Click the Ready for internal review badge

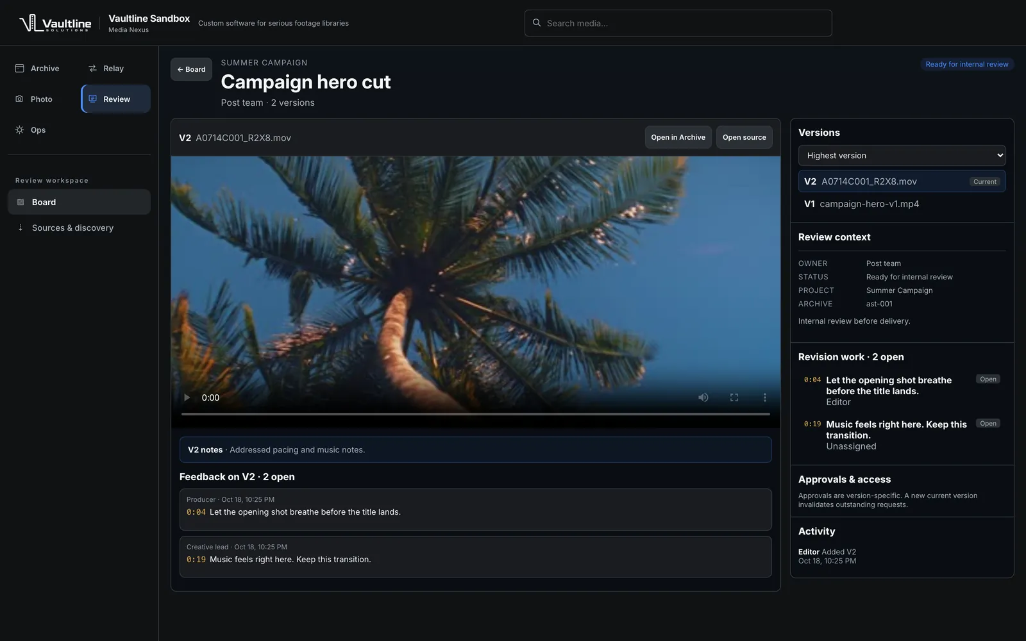[x=967, y=64]
